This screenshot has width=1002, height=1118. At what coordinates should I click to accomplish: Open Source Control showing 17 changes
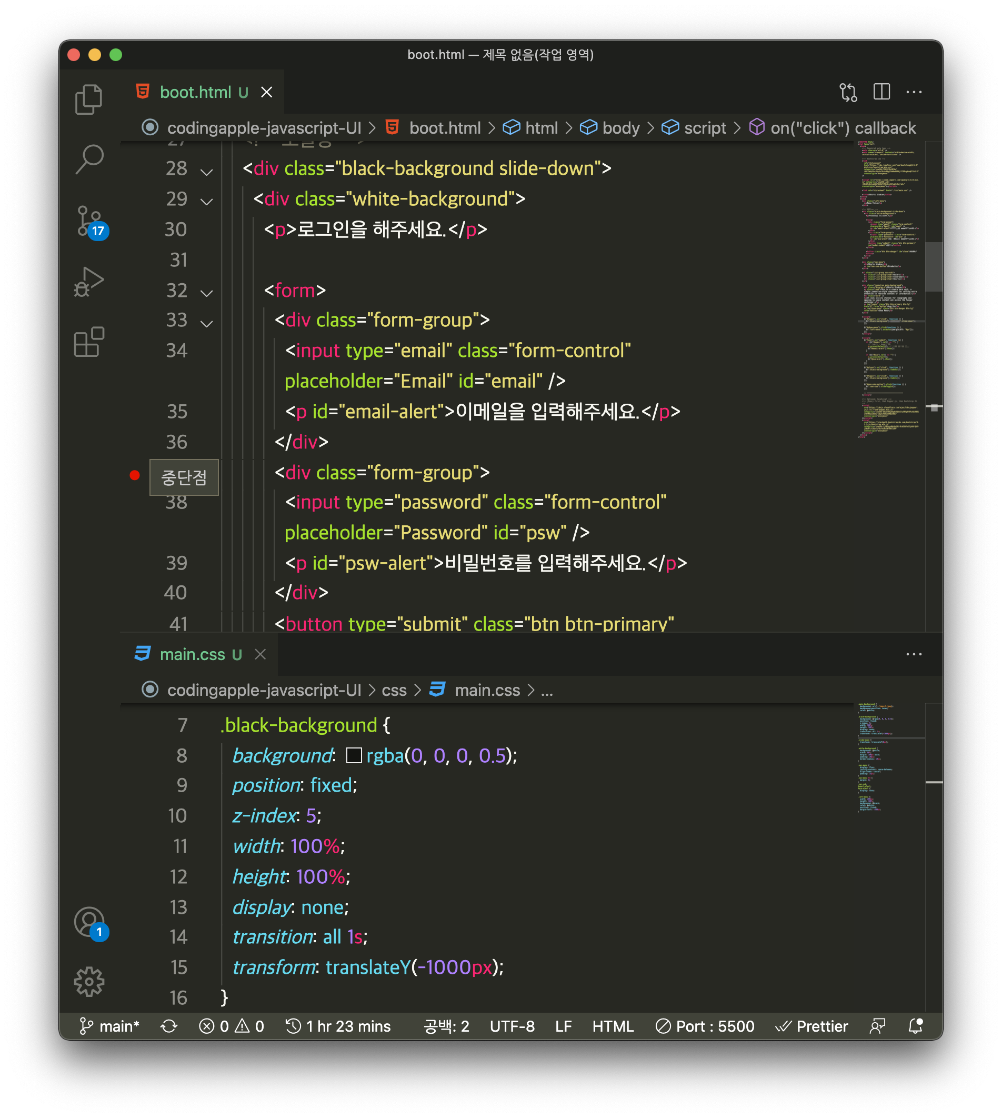88,221
